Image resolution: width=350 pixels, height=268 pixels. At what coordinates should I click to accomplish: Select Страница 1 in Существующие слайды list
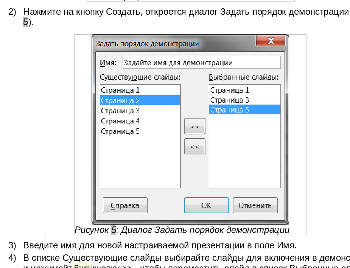(x=120, y=90)
